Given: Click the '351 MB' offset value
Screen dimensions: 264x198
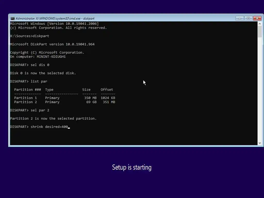Looking at the screenshot, I should [x=109, y=102].
